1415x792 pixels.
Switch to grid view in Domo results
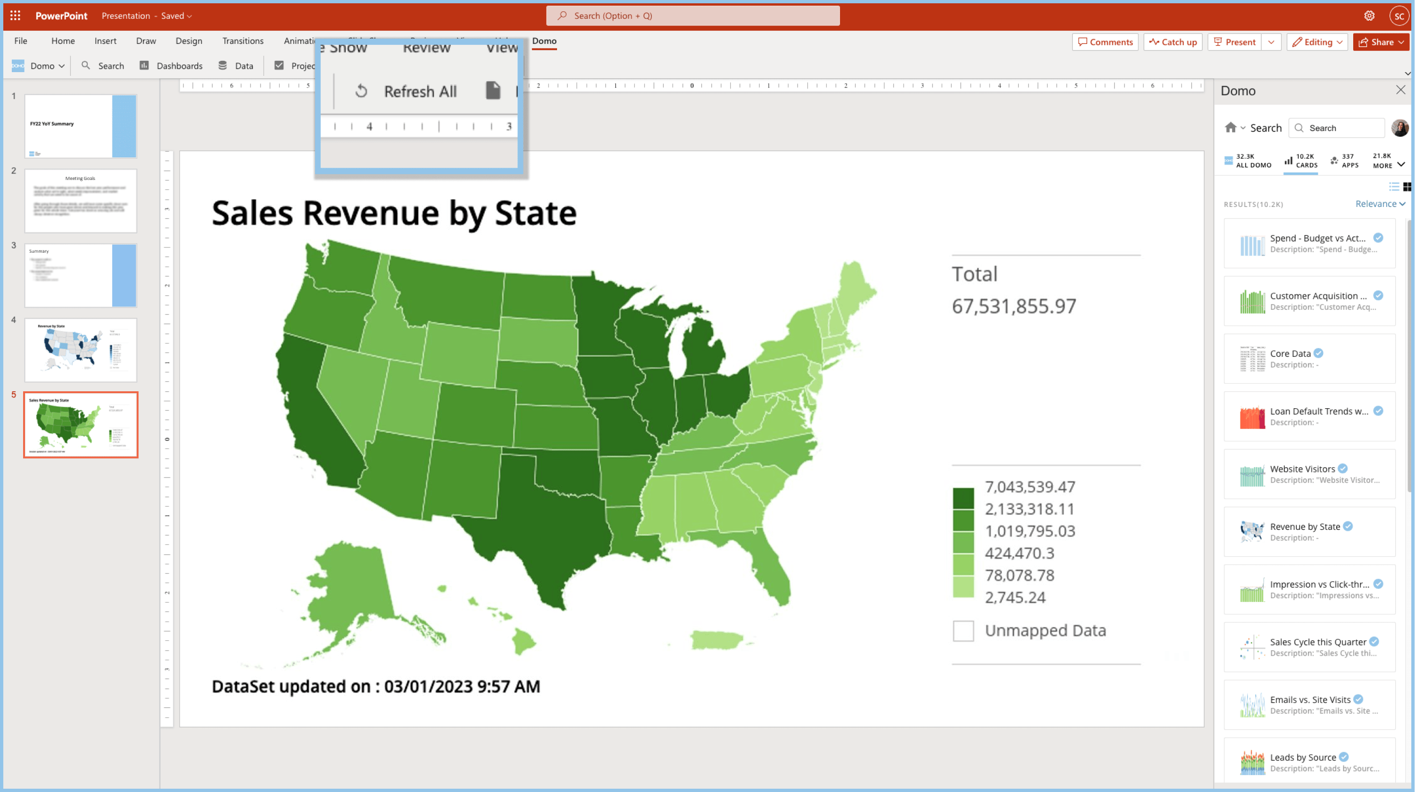click(1407, 187)
